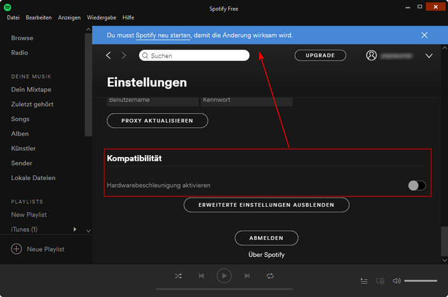
Task: Click the settings page scrollbar thumb
Action: tap(444, 241)
